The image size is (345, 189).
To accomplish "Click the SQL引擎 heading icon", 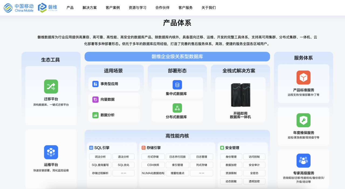I will coord(91,148).
